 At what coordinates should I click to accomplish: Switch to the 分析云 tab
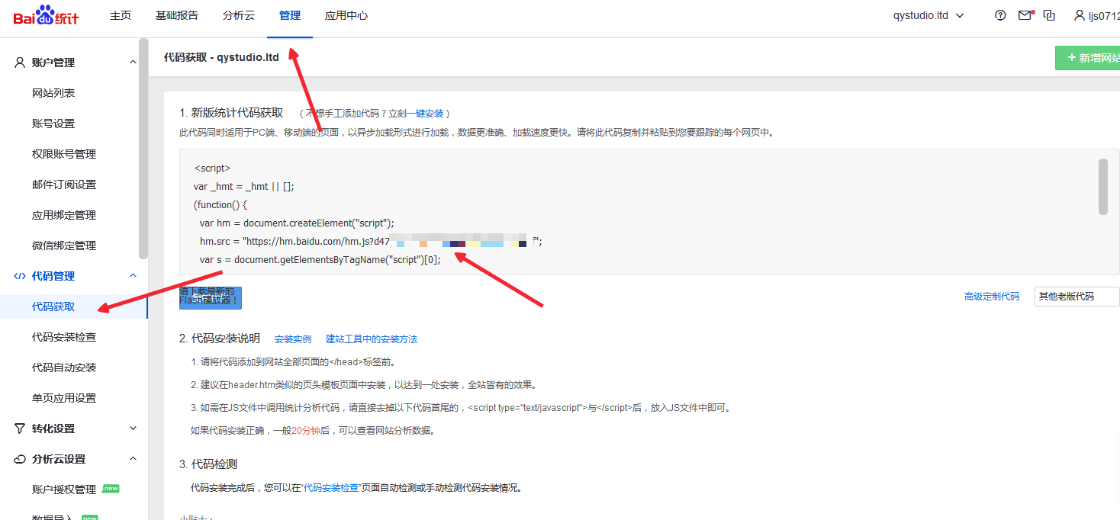pyautogui.click(x=239, y=15)
